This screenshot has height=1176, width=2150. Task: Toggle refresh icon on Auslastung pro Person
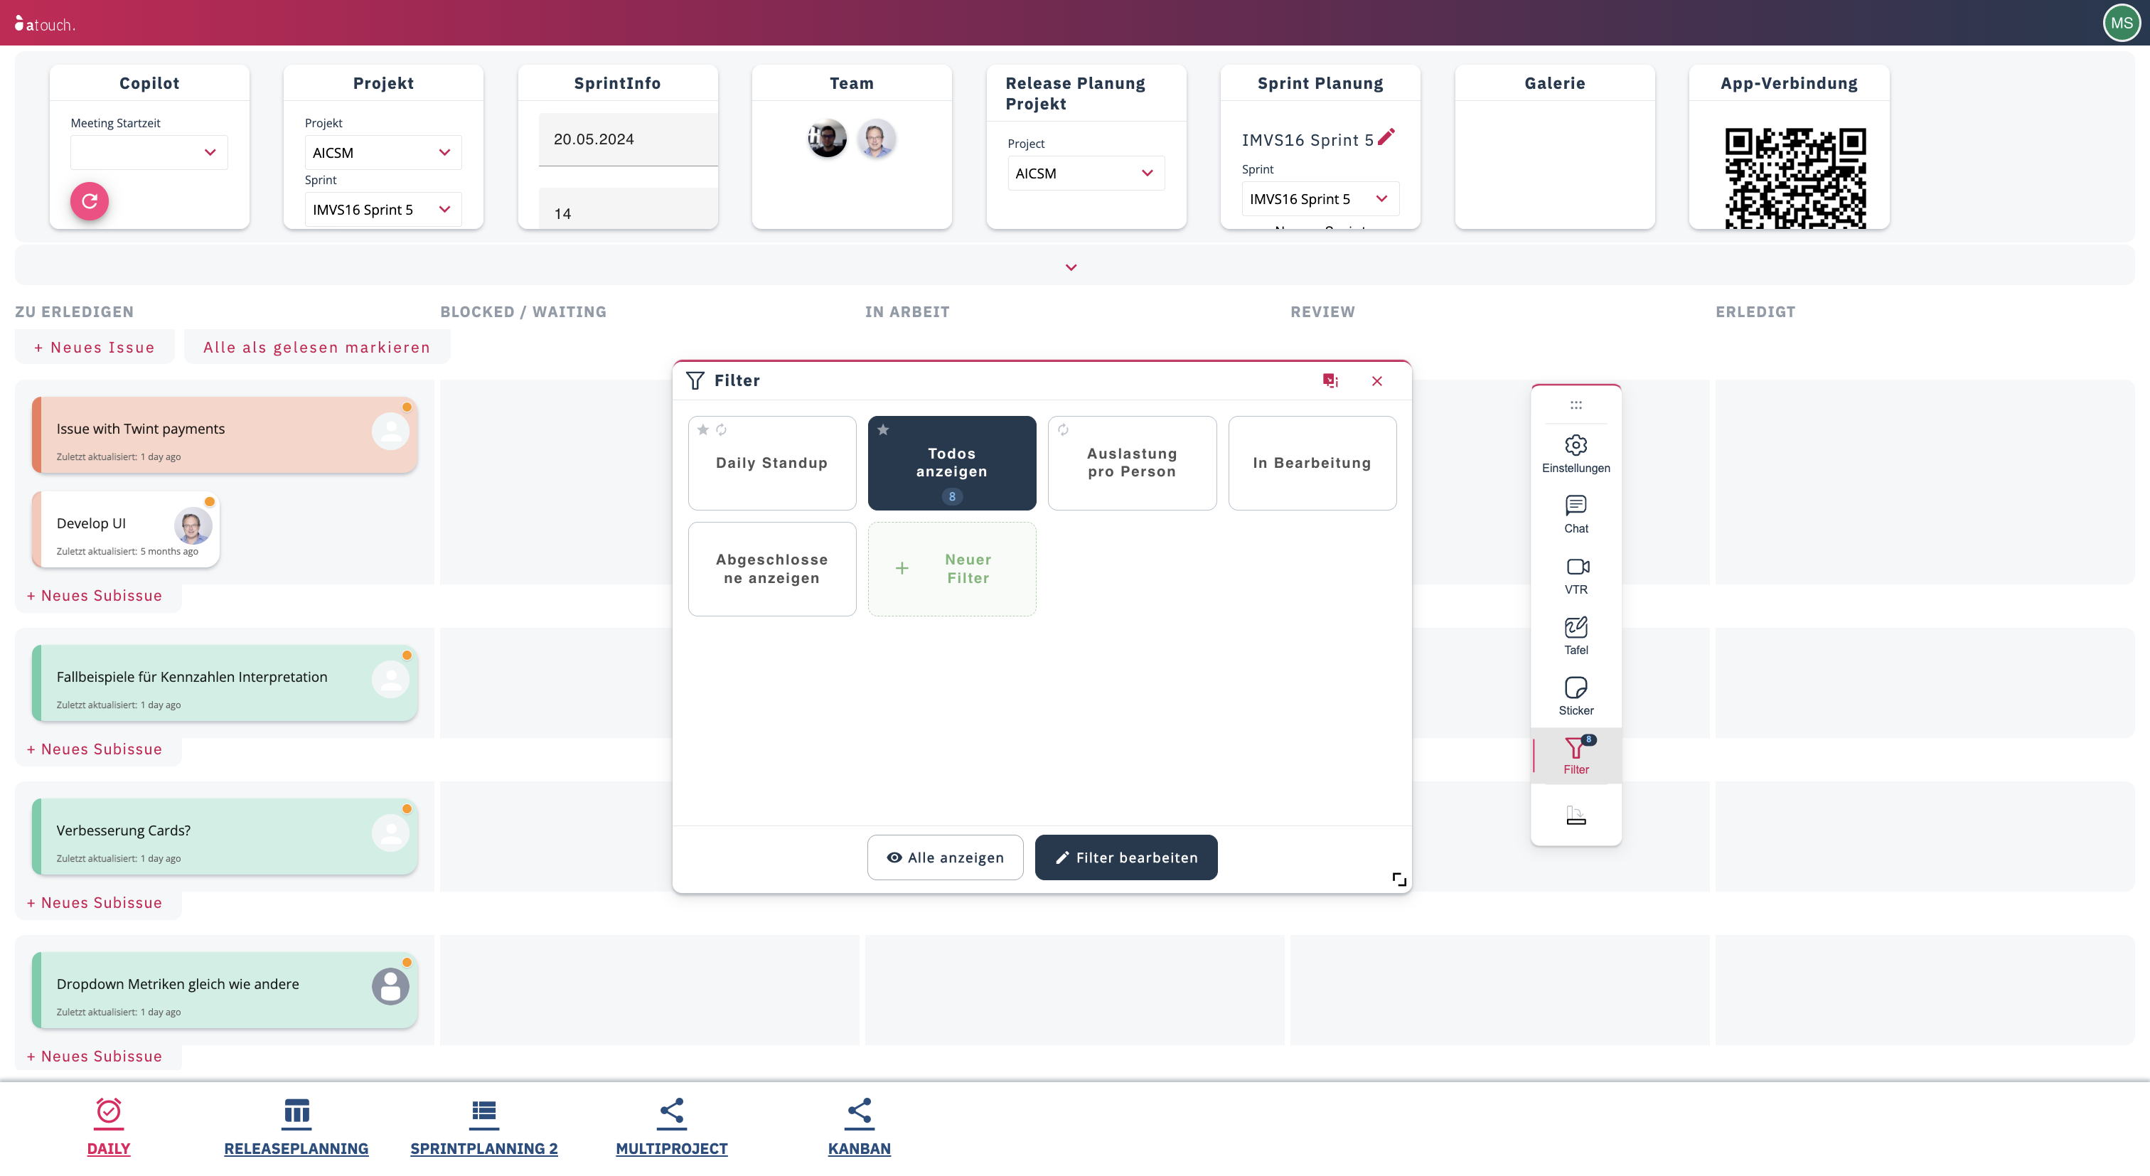tap(1064, 430)
